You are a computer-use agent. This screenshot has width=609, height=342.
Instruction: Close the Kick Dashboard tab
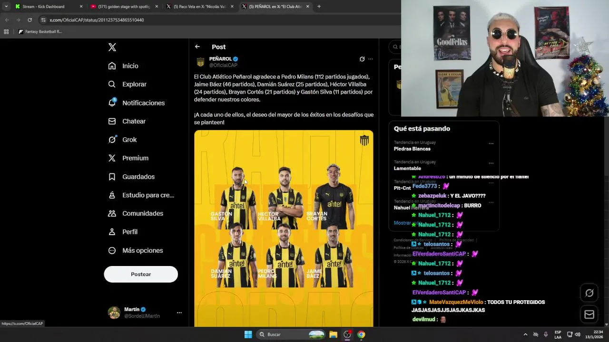pyautogui.click(x=81, y=7)
